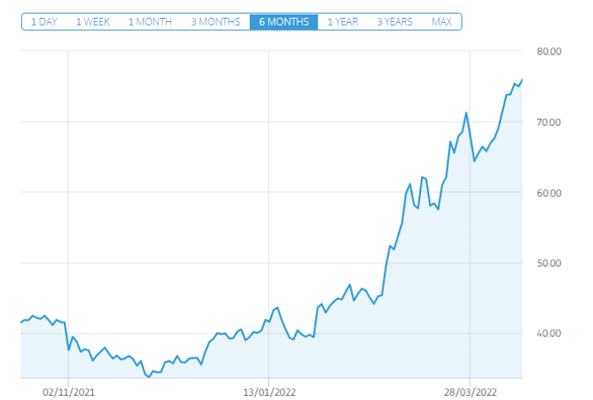The width and height of the screenshot is (593, 400).
Task: Click the final rightmost point of the line
Action: click(x=522, y=79)
